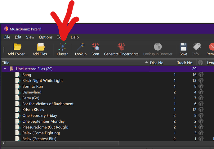Click the fingerprint icon in the Disneyland row

coord(201,92)
